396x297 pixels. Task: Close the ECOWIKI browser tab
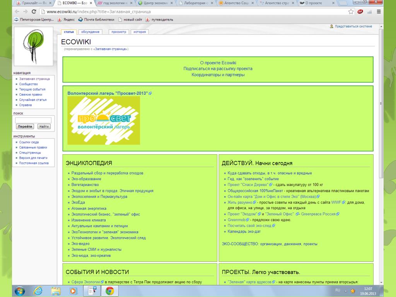click(90, 3)
